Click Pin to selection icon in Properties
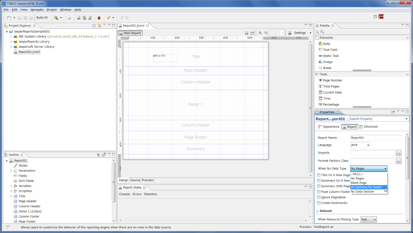The width and height of the screenshot is (413, 233). pyautogui.click(x=393, y=112)
